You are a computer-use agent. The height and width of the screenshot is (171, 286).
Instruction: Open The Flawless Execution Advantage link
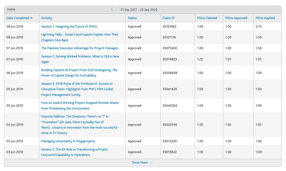coord(80,48)
